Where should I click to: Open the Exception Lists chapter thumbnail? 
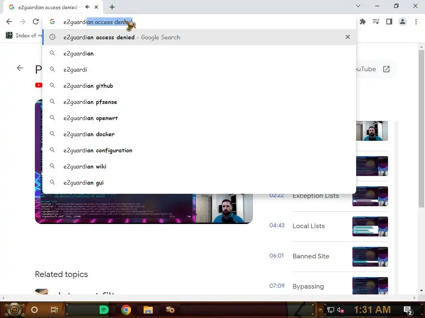tap(370, 197)
